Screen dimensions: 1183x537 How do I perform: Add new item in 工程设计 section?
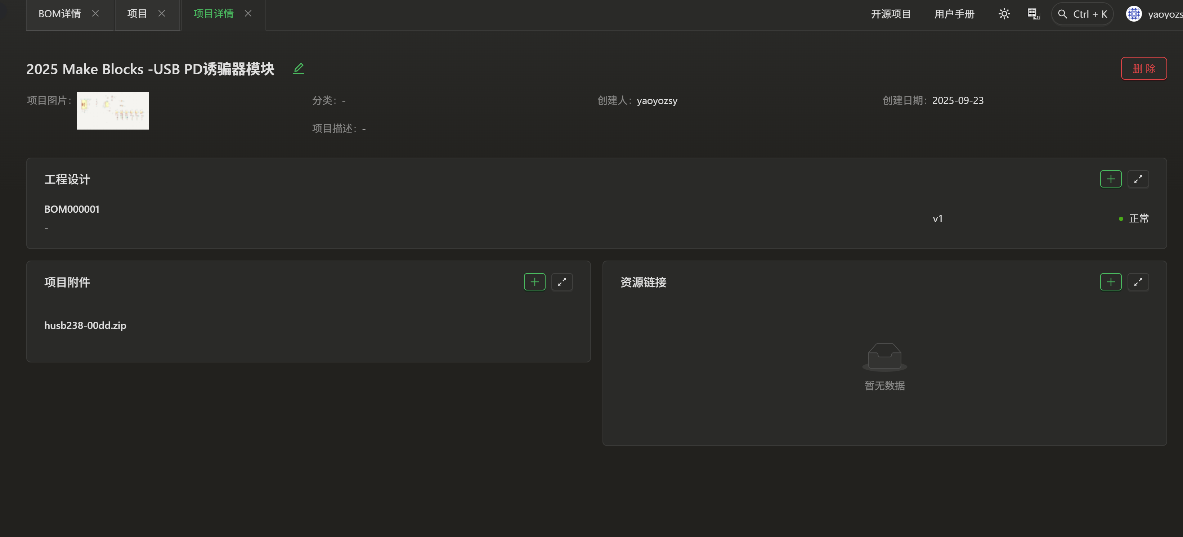[x=1111, y=179]
